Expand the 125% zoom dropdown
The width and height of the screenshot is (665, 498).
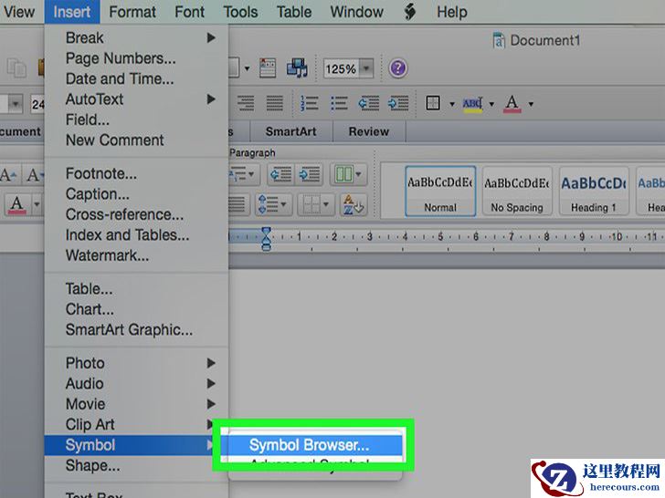tap(366, 68)
